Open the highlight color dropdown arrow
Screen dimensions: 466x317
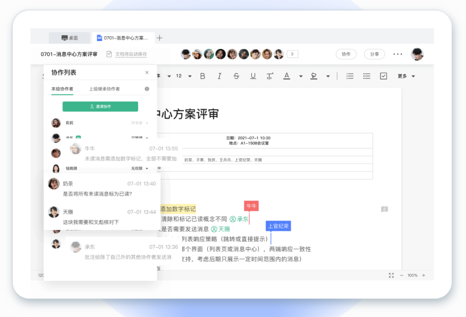328,76
